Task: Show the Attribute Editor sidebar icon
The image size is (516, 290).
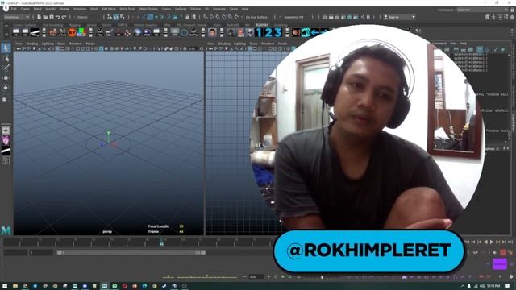Action: pos(500,17)
